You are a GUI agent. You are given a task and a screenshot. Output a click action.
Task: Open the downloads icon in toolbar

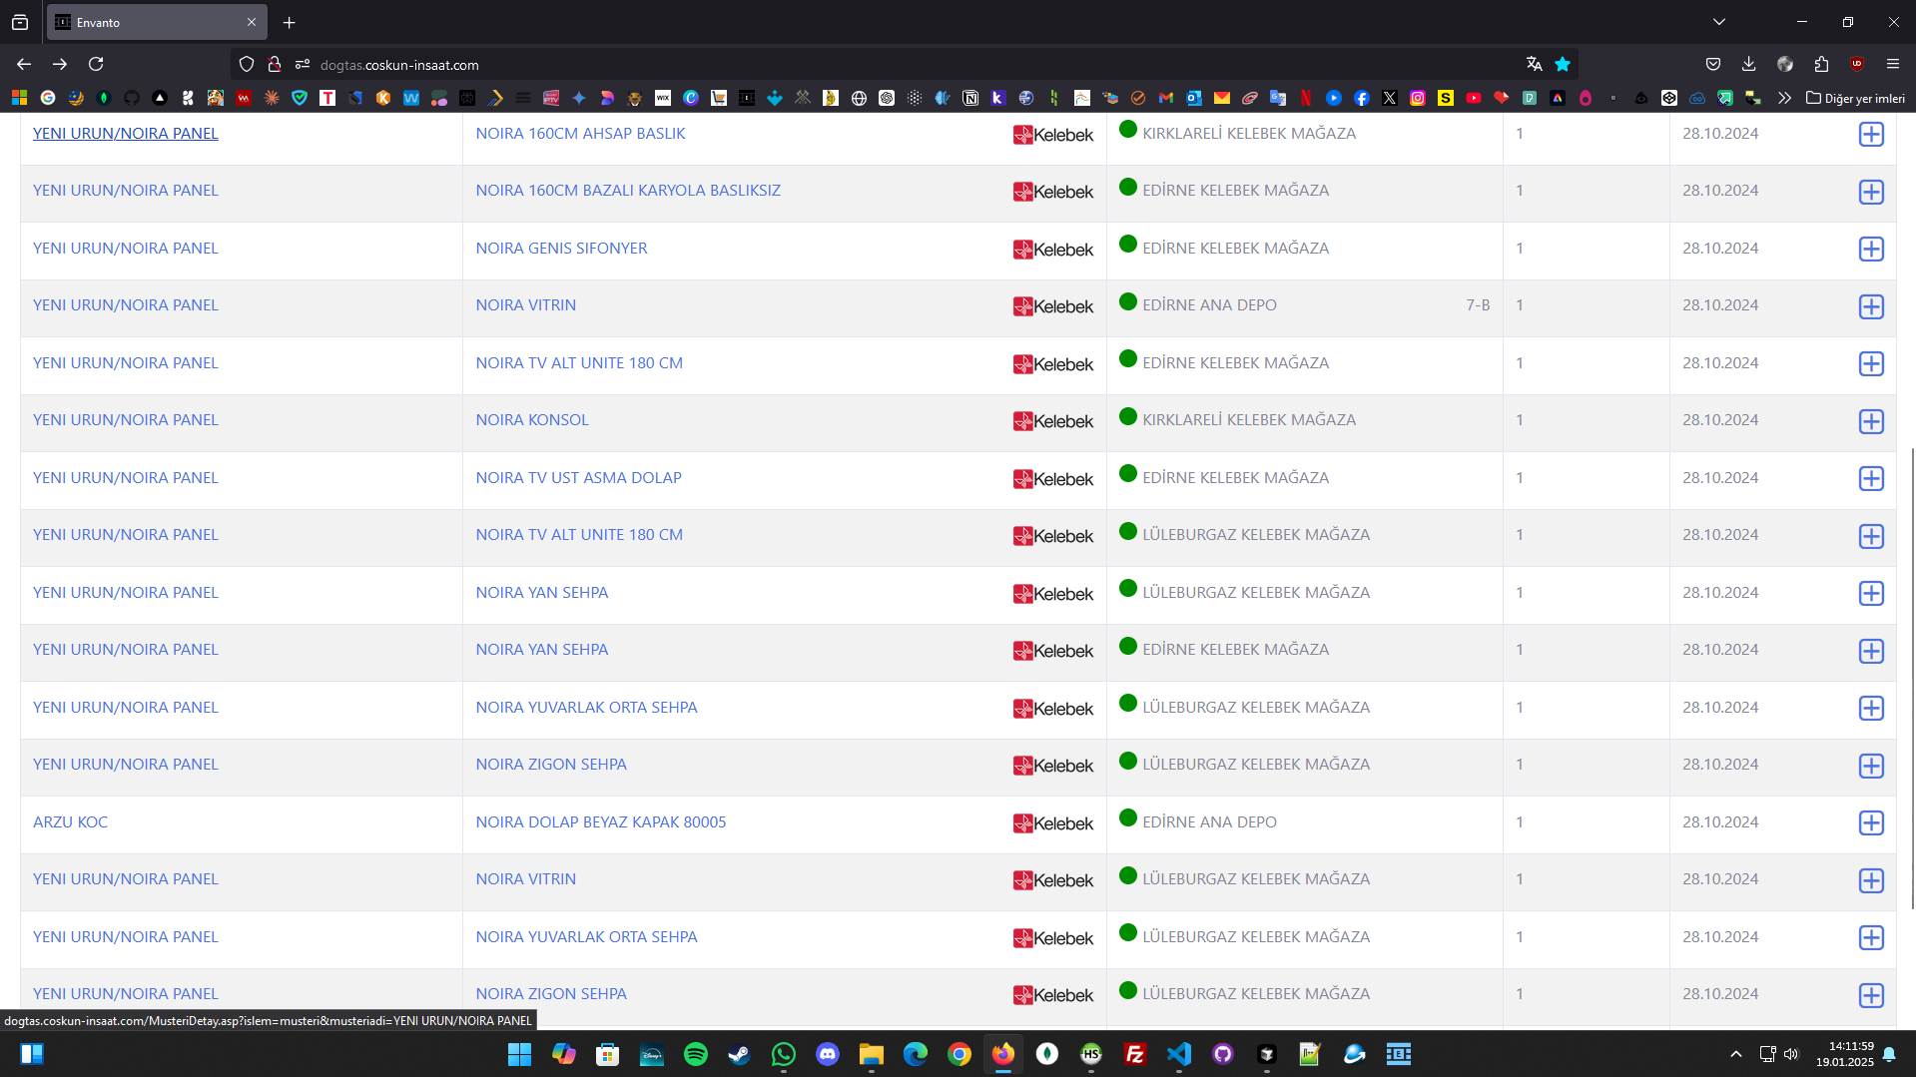pos(1748,64)
